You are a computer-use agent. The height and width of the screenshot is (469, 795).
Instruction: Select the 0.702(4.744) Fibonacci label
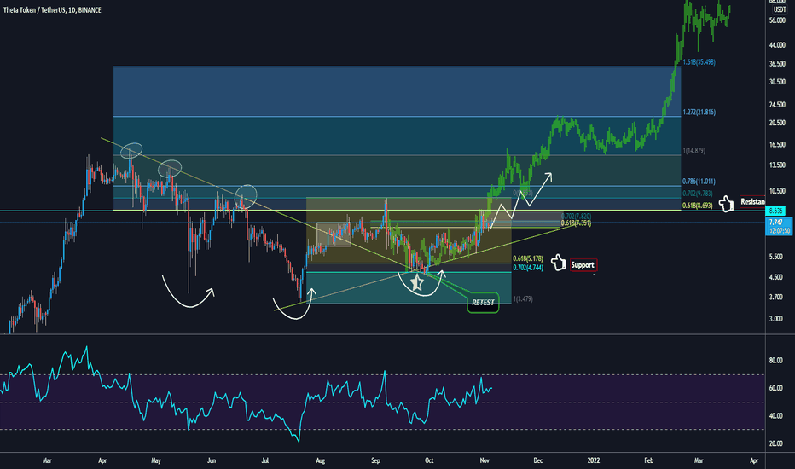(x=528, y=268)
